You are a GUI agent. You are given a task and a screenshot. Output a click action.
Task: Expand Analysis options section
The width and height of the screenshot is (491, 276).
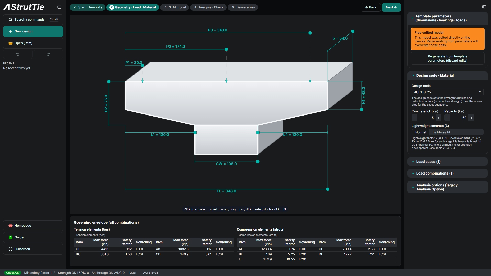coord(448,187)
